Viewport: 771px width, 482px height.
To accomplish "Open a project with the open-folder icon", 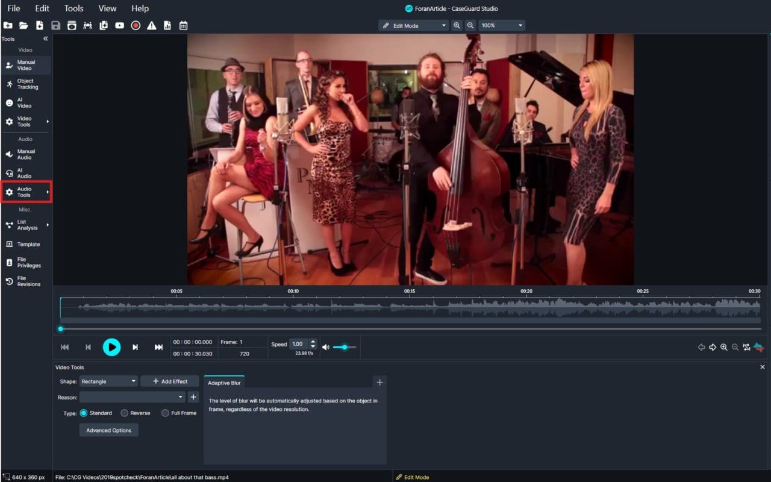I will [23, 25].
